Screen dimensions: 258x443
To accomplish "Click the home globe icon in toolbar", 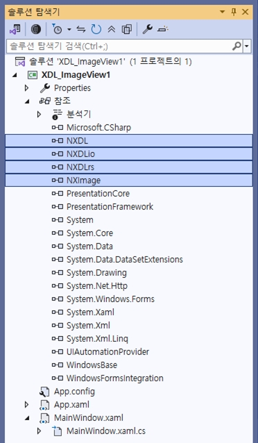I will click(36, 29).
